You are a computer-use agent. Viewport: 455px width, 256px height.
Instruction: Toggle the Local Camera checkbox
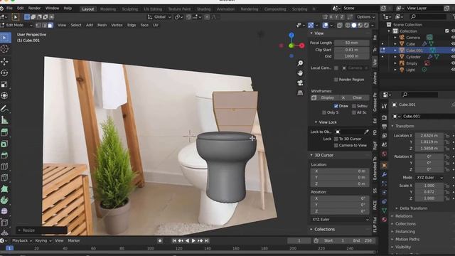[336, 68]
